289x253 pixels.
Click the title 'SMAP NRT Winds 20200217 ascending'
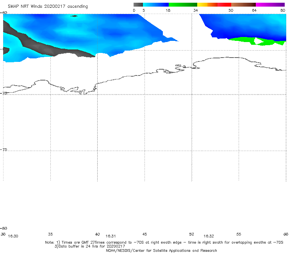pyautogui.click(x=48, y=7)
